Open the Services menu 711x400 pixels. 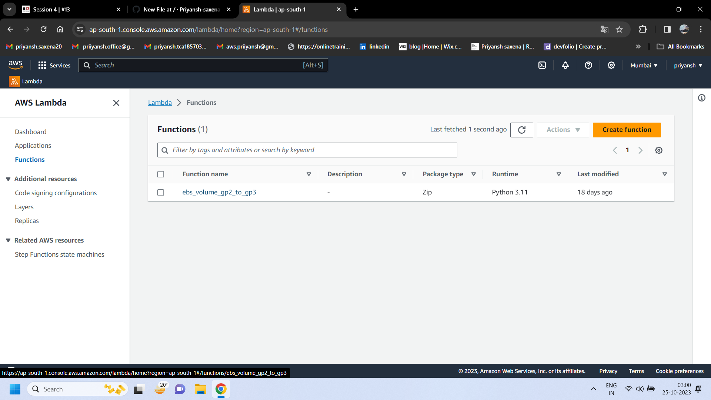[54, 65]
